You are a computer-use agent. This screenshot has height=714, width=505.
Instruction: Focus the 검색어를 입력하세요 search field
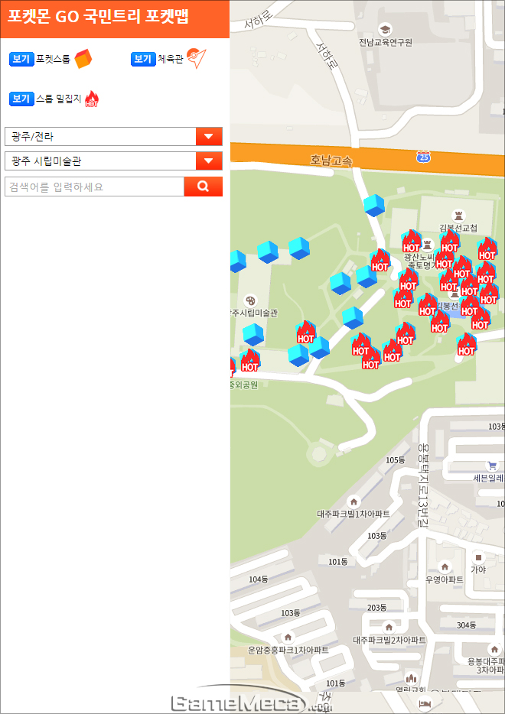point(94,187)
